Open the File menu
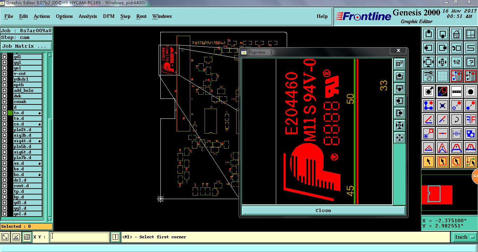Image resolution: width=478 pixels, height=252 pixels. pyautogui.click(x=9, y=16)
